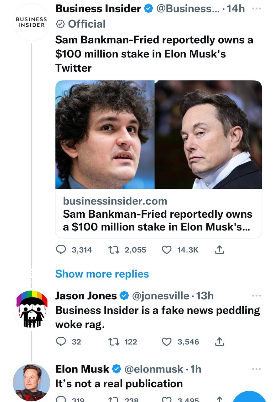Open the article preview image
The height and width of the screenshot is (402, 275).
158,134
